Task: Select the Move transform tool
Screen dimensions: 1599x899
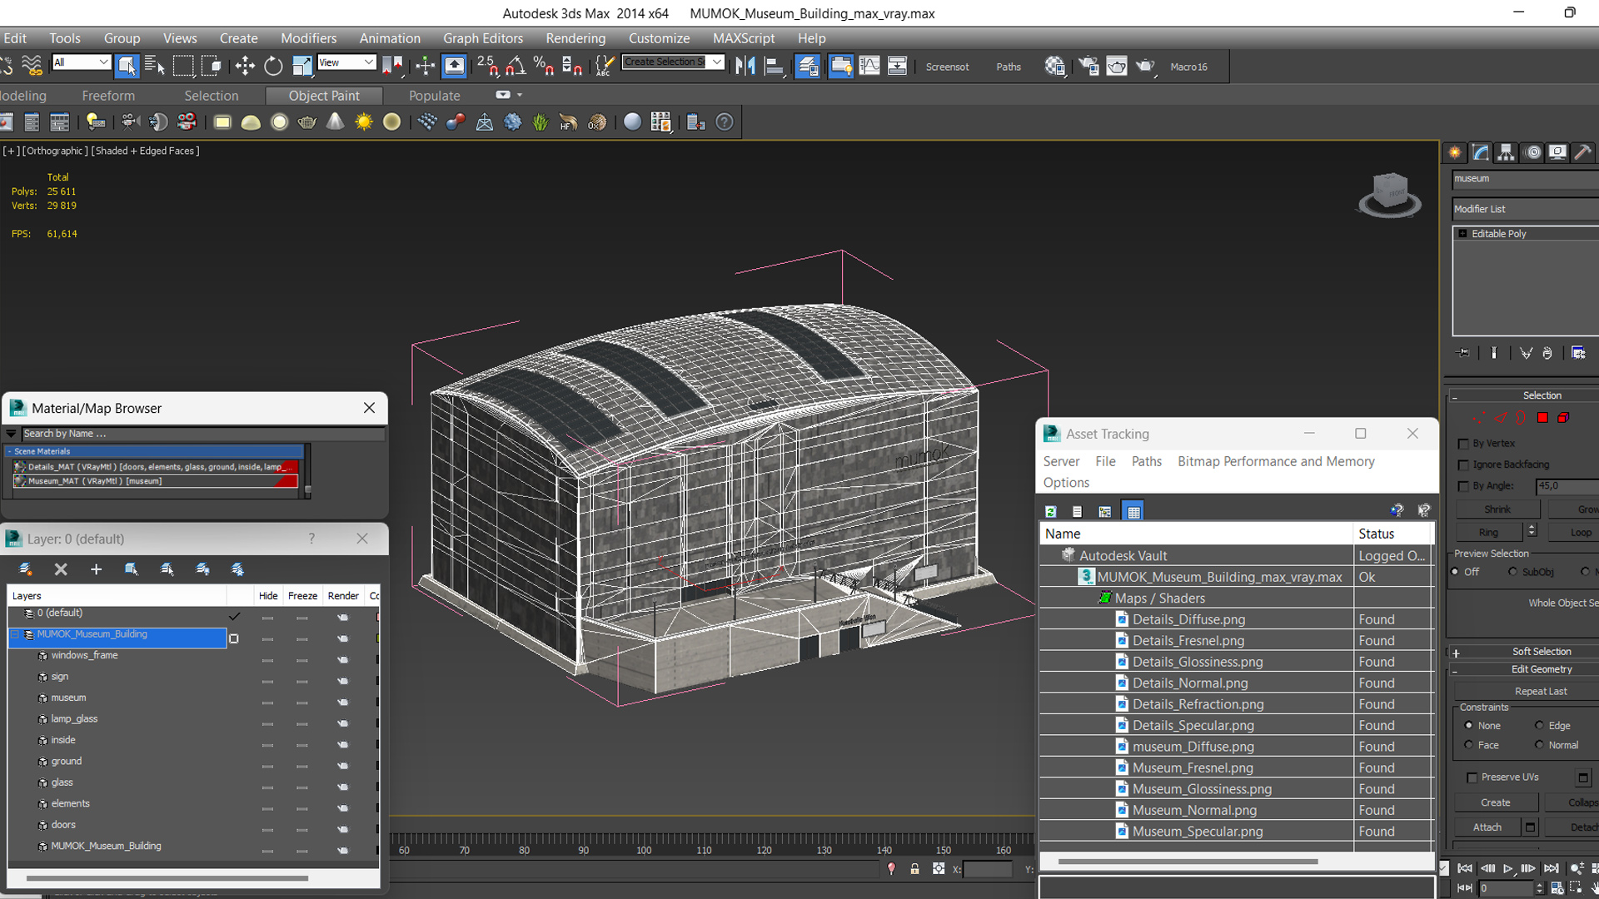Action: (245, 66)
